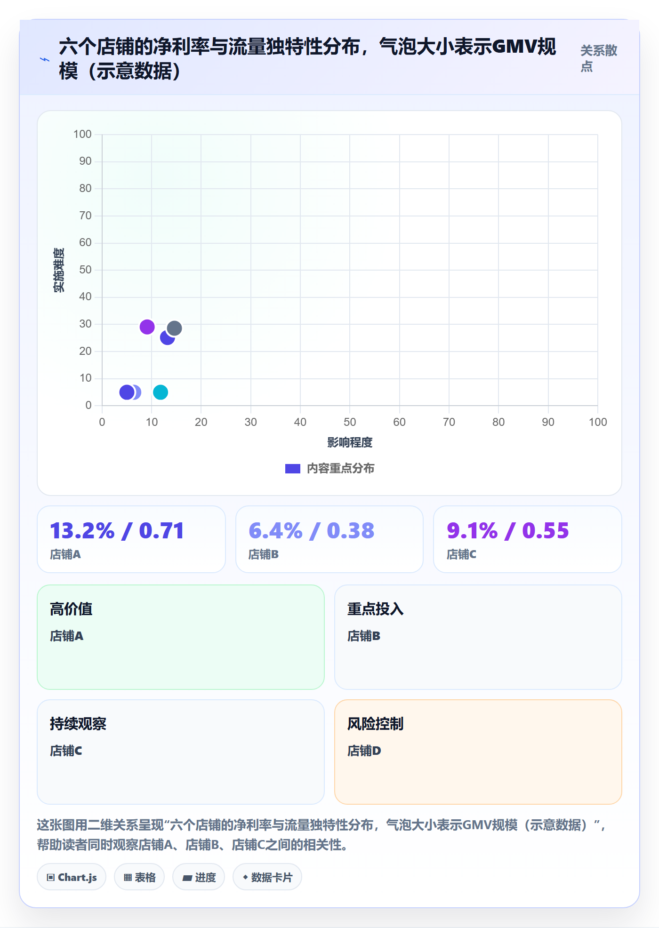Click the Chart.js tag chip
Image resolution: width=659 pixels, height=928 pixels.
(72, 877)
